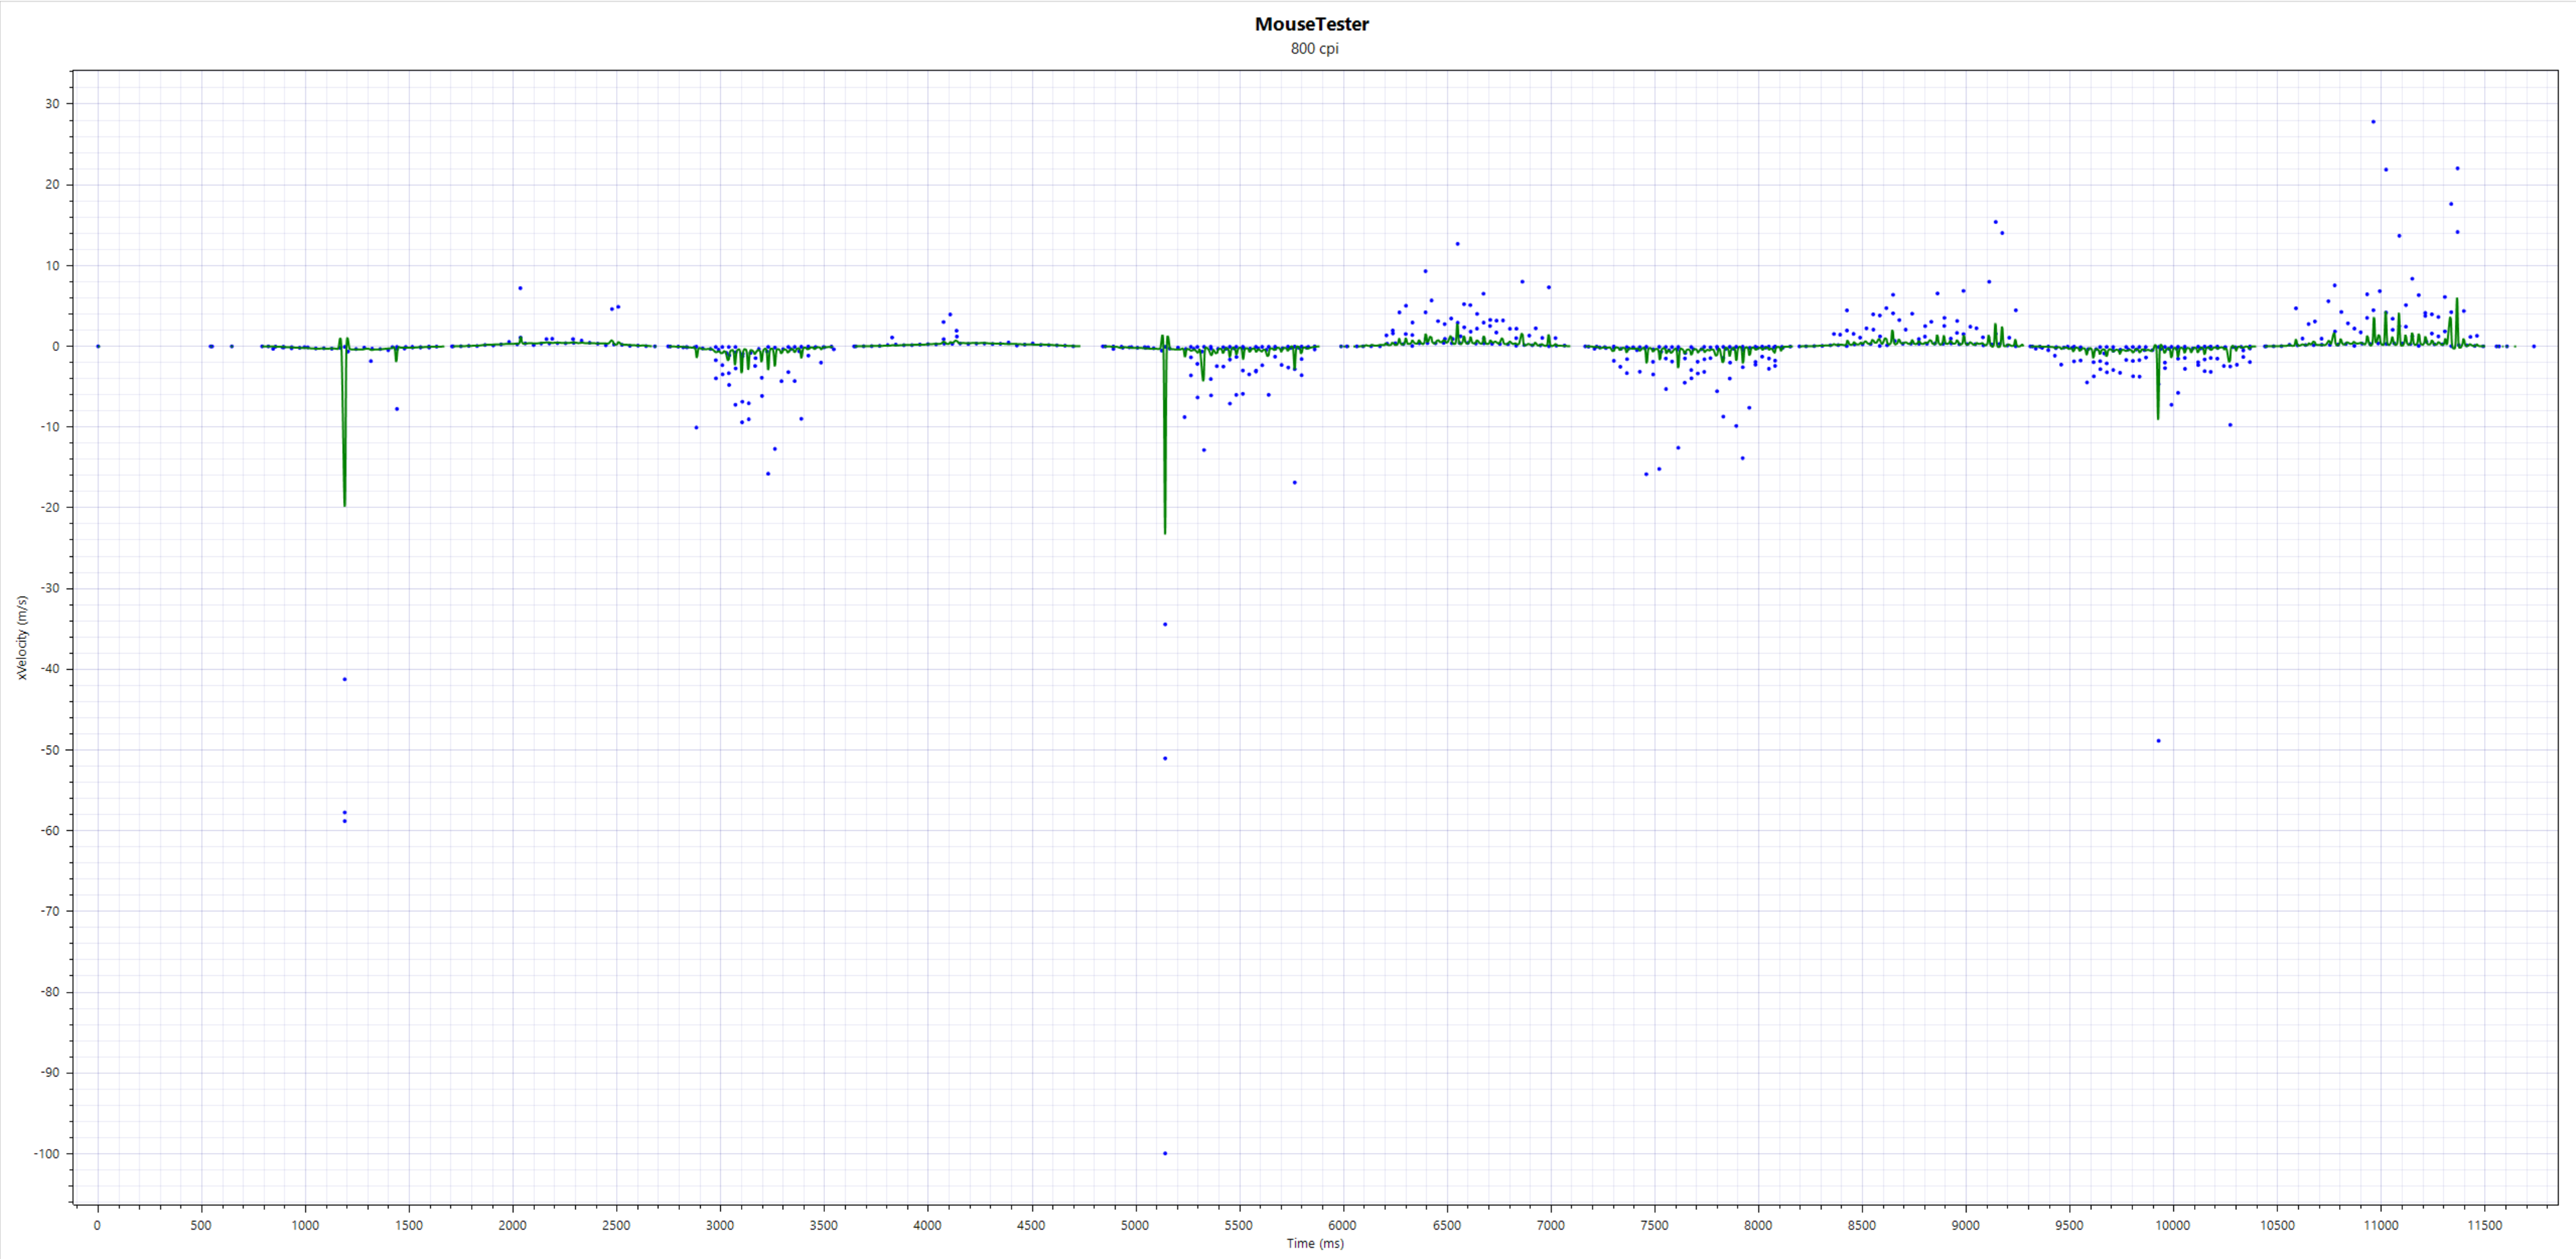Click the 6000 tick on the time axis

1343,1224
